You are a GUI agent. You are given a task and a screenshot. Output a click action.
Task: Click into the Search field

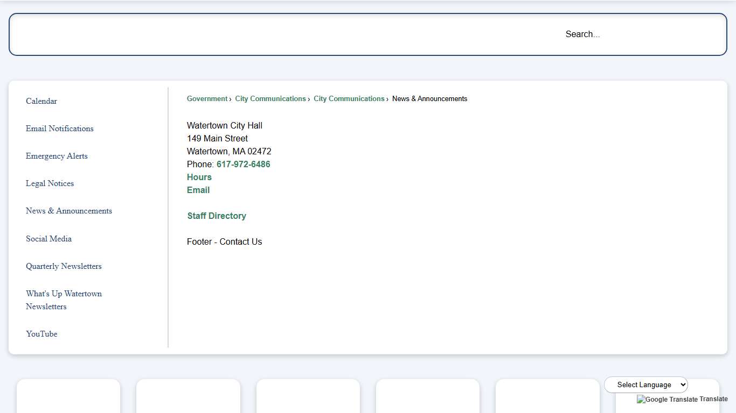point(582,34)
